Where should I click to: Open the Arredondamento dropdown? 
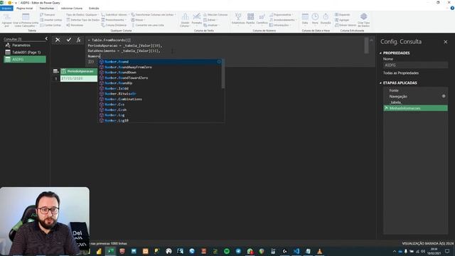coord(282,20)
